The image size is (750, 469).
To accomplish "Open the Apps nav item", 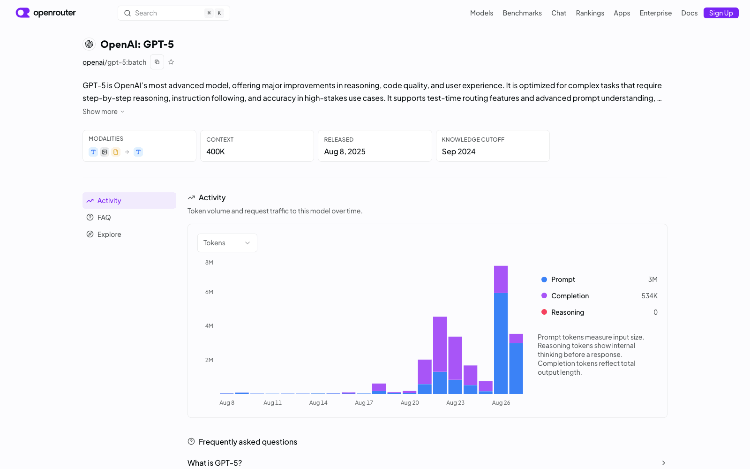I will pyautogui.click(x=622, y=13).
